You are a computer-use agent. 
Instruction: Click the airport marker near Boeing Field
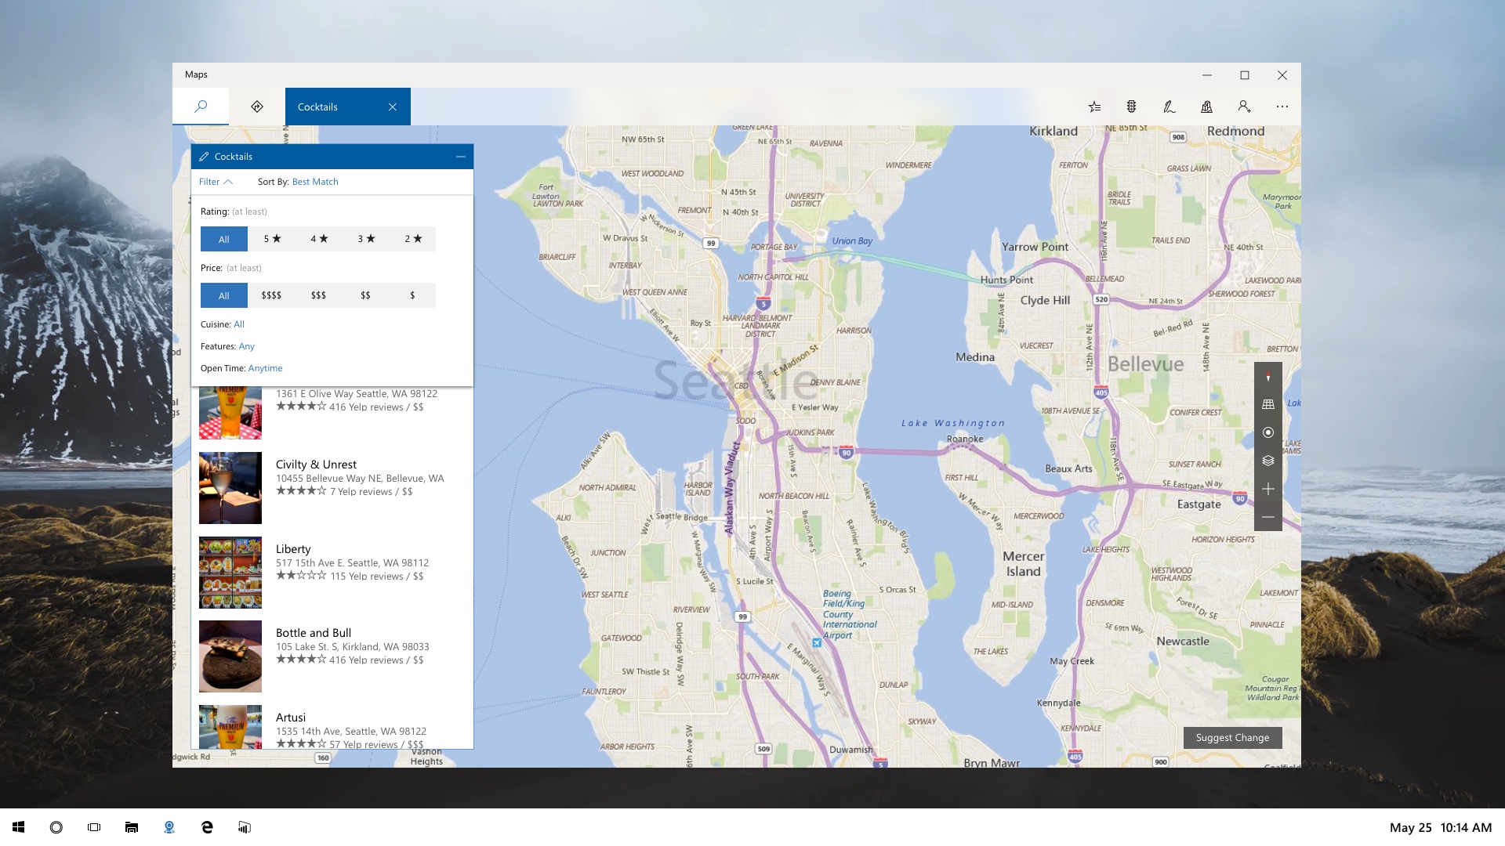(817, 642)
